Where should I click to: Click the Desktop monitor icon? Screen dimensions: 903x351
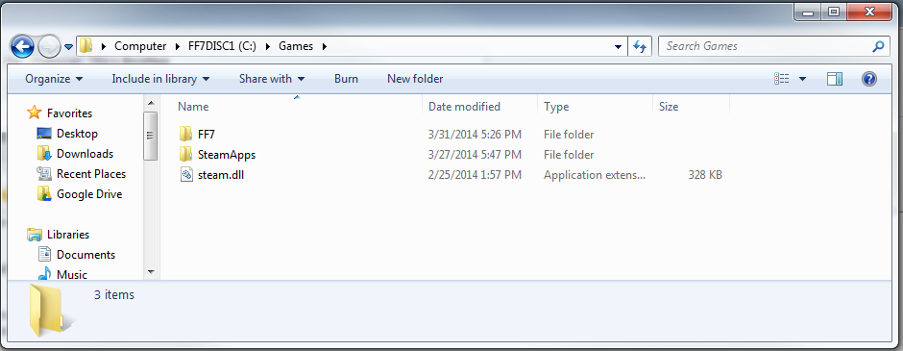point(44,134)
